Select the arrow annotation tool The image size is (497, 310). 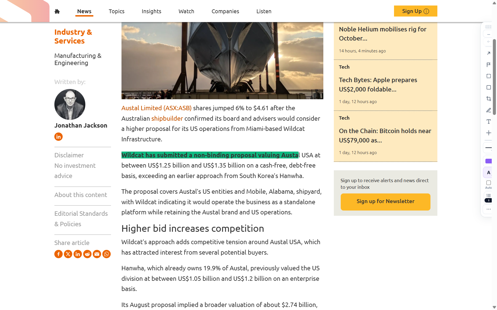pos(488,53)
